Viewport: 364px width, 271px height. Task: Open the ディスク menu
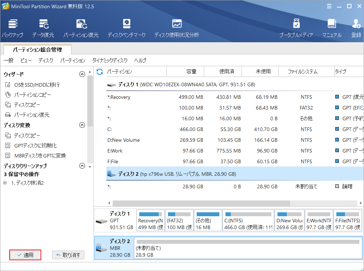(46, 61)
